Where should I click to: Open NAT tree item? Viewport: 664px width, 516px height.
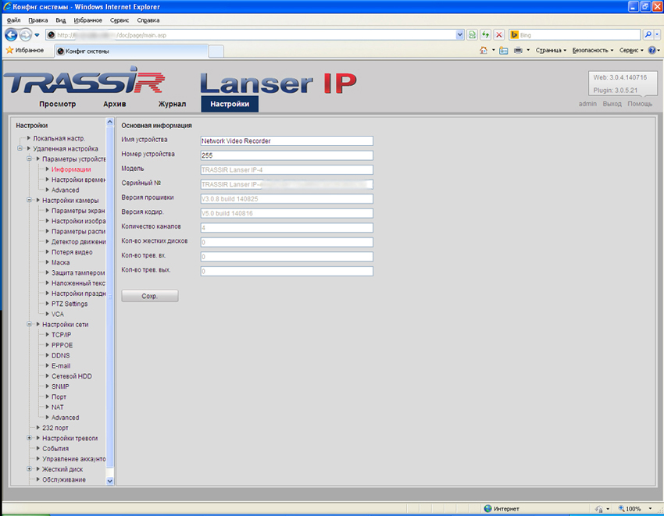pyautogui.click(x=58, y=407)
